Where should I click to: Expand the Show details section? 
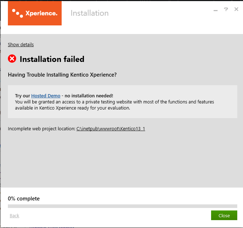21,45
